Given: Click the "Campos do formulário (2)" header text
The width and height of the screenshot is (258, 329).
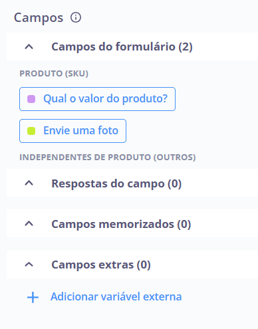Looking at the screenshot, I should tap(122, 47).
